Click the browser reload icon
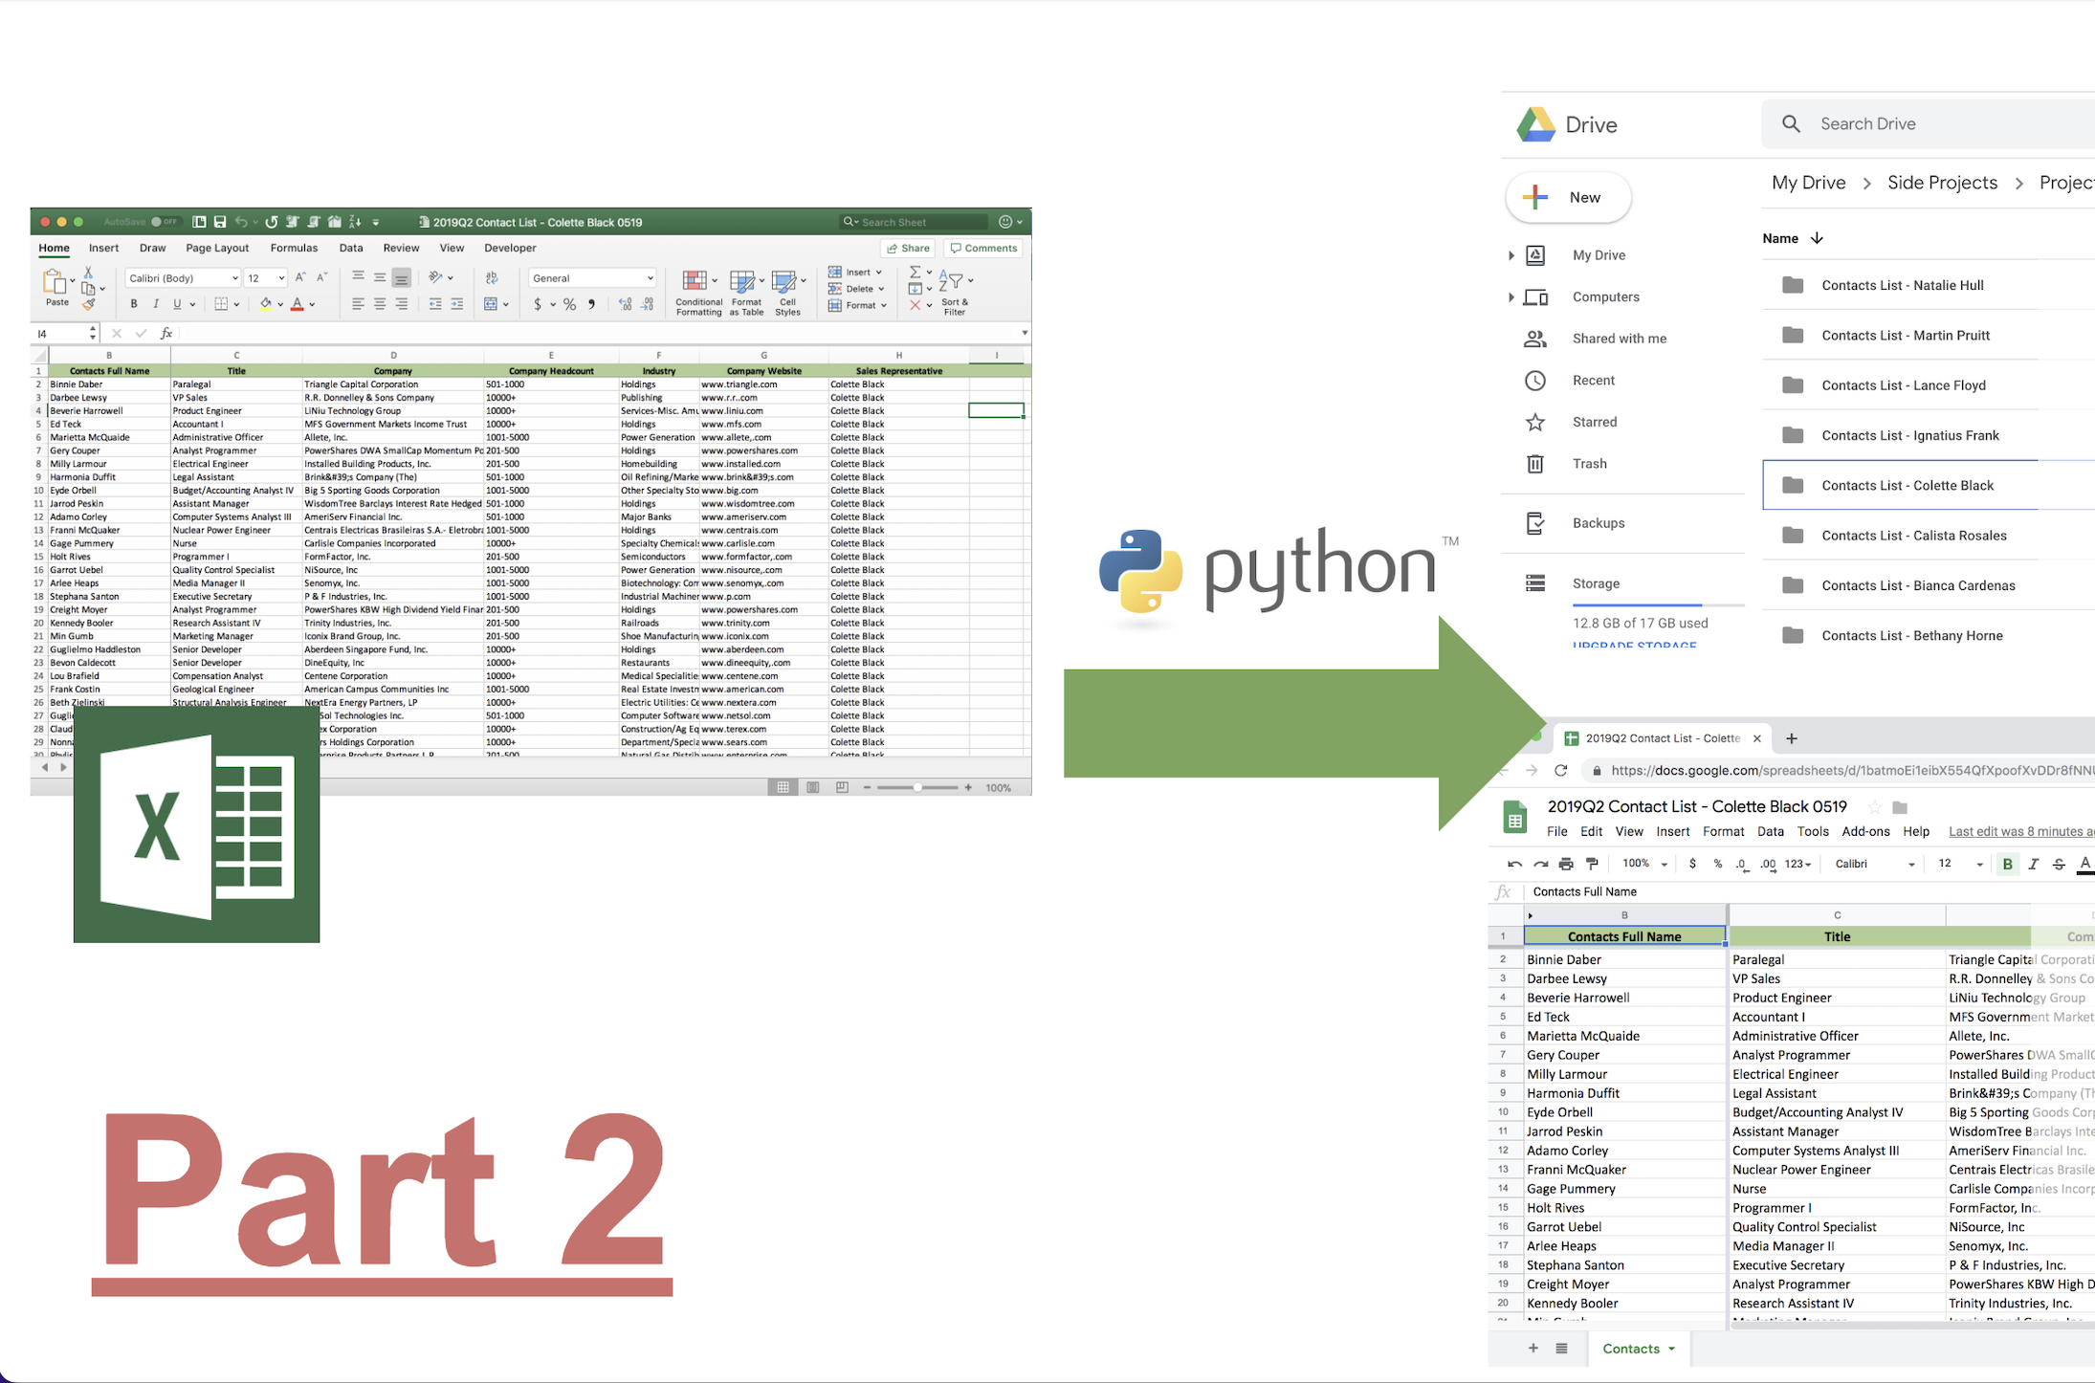The height and width of the screenshot is (1383, 2095). pyautogui.click(x=1561, y=770)
